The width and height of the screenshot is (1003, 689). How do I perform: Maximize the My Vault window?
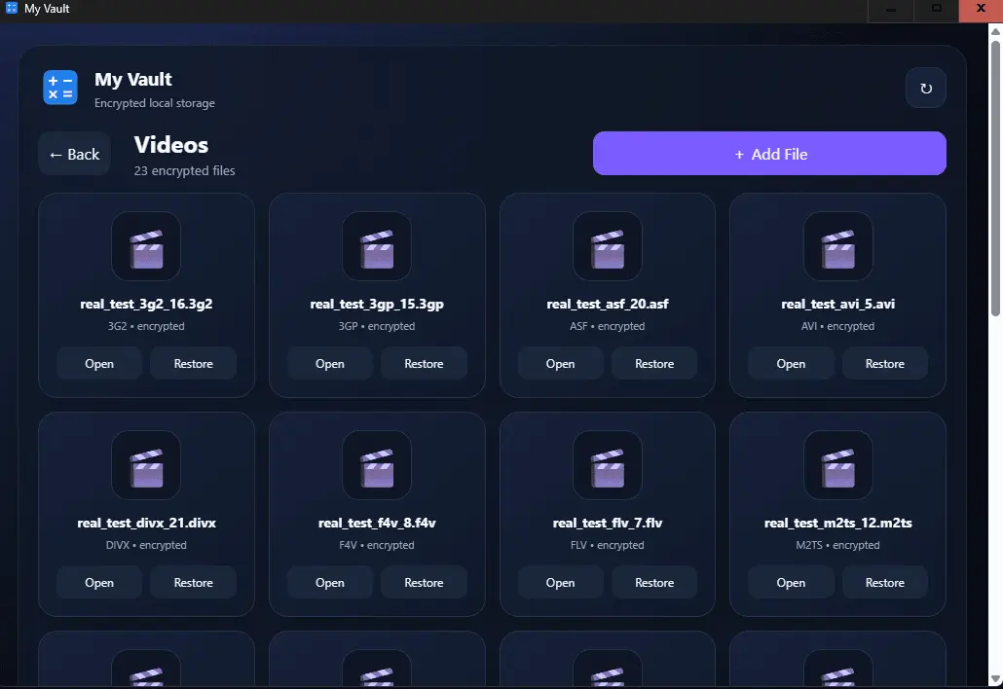pyautogui.click(x=937, y=9)
